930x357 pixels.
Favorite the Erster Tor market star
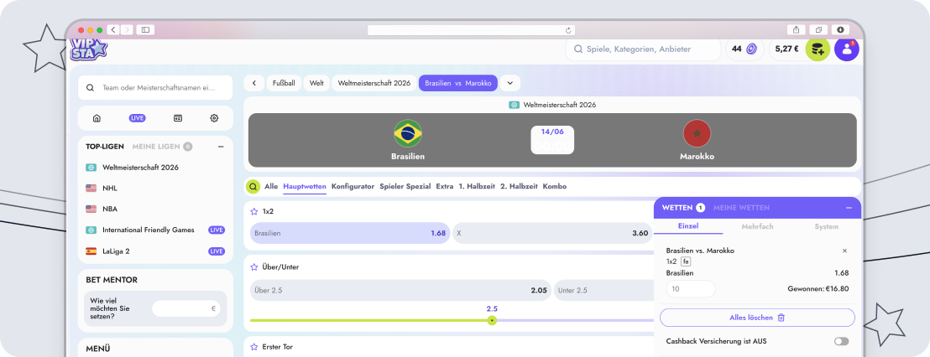tap(253, 347)
